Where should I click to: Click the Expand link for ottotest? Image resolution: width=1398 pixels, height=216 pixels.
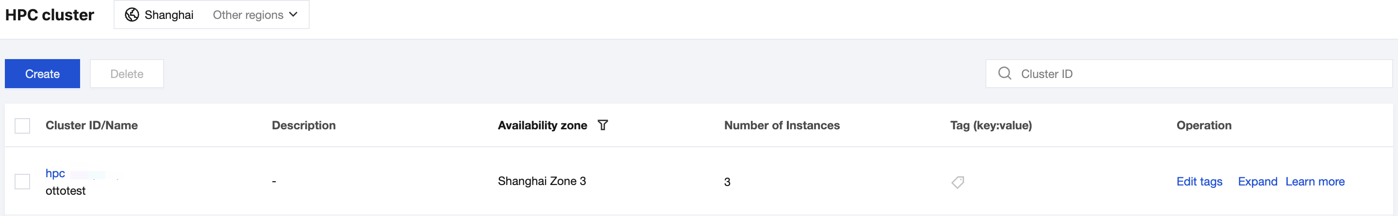(x=1257, y=182)
